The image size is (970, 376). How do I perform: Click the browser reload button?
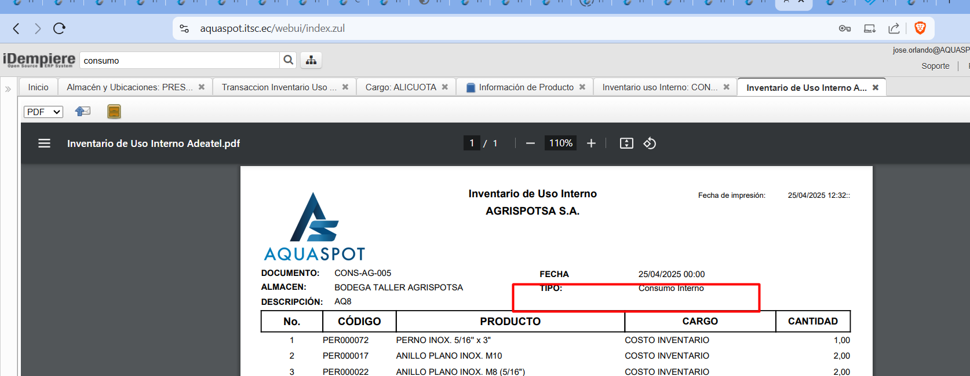59,28
